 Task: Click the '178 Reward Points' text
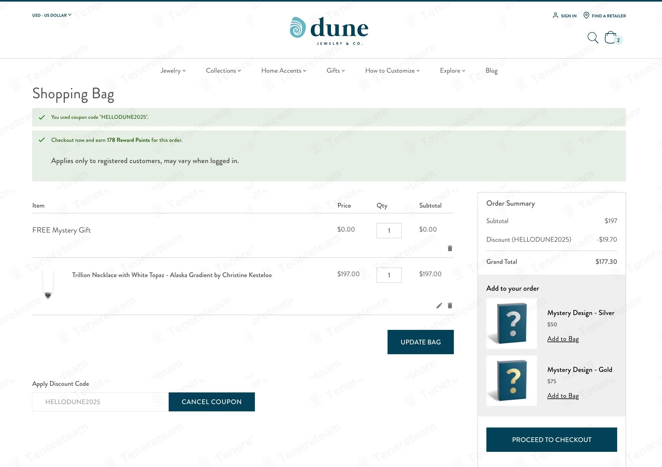coord(128,140)
